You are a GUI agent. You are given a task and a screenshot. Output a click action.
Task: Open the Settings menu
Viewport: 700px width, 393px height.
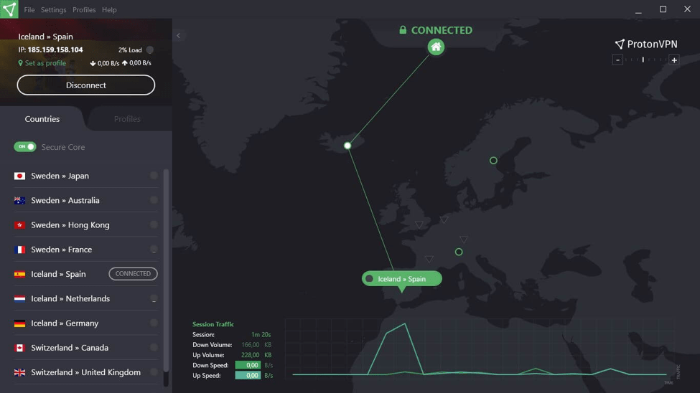coord(53,10)
